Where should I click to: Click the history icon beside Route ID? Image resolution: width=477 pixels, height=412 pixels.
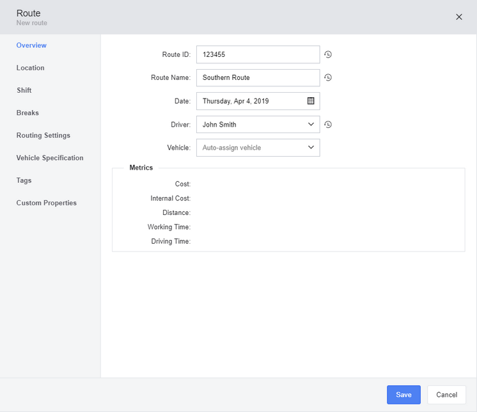[x=327, y=54]
